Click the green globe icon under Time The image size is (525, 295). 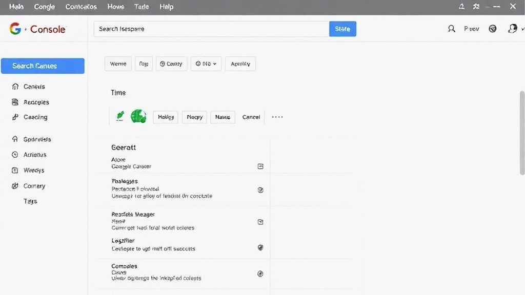pyautogui.click(x=138, y=117)
